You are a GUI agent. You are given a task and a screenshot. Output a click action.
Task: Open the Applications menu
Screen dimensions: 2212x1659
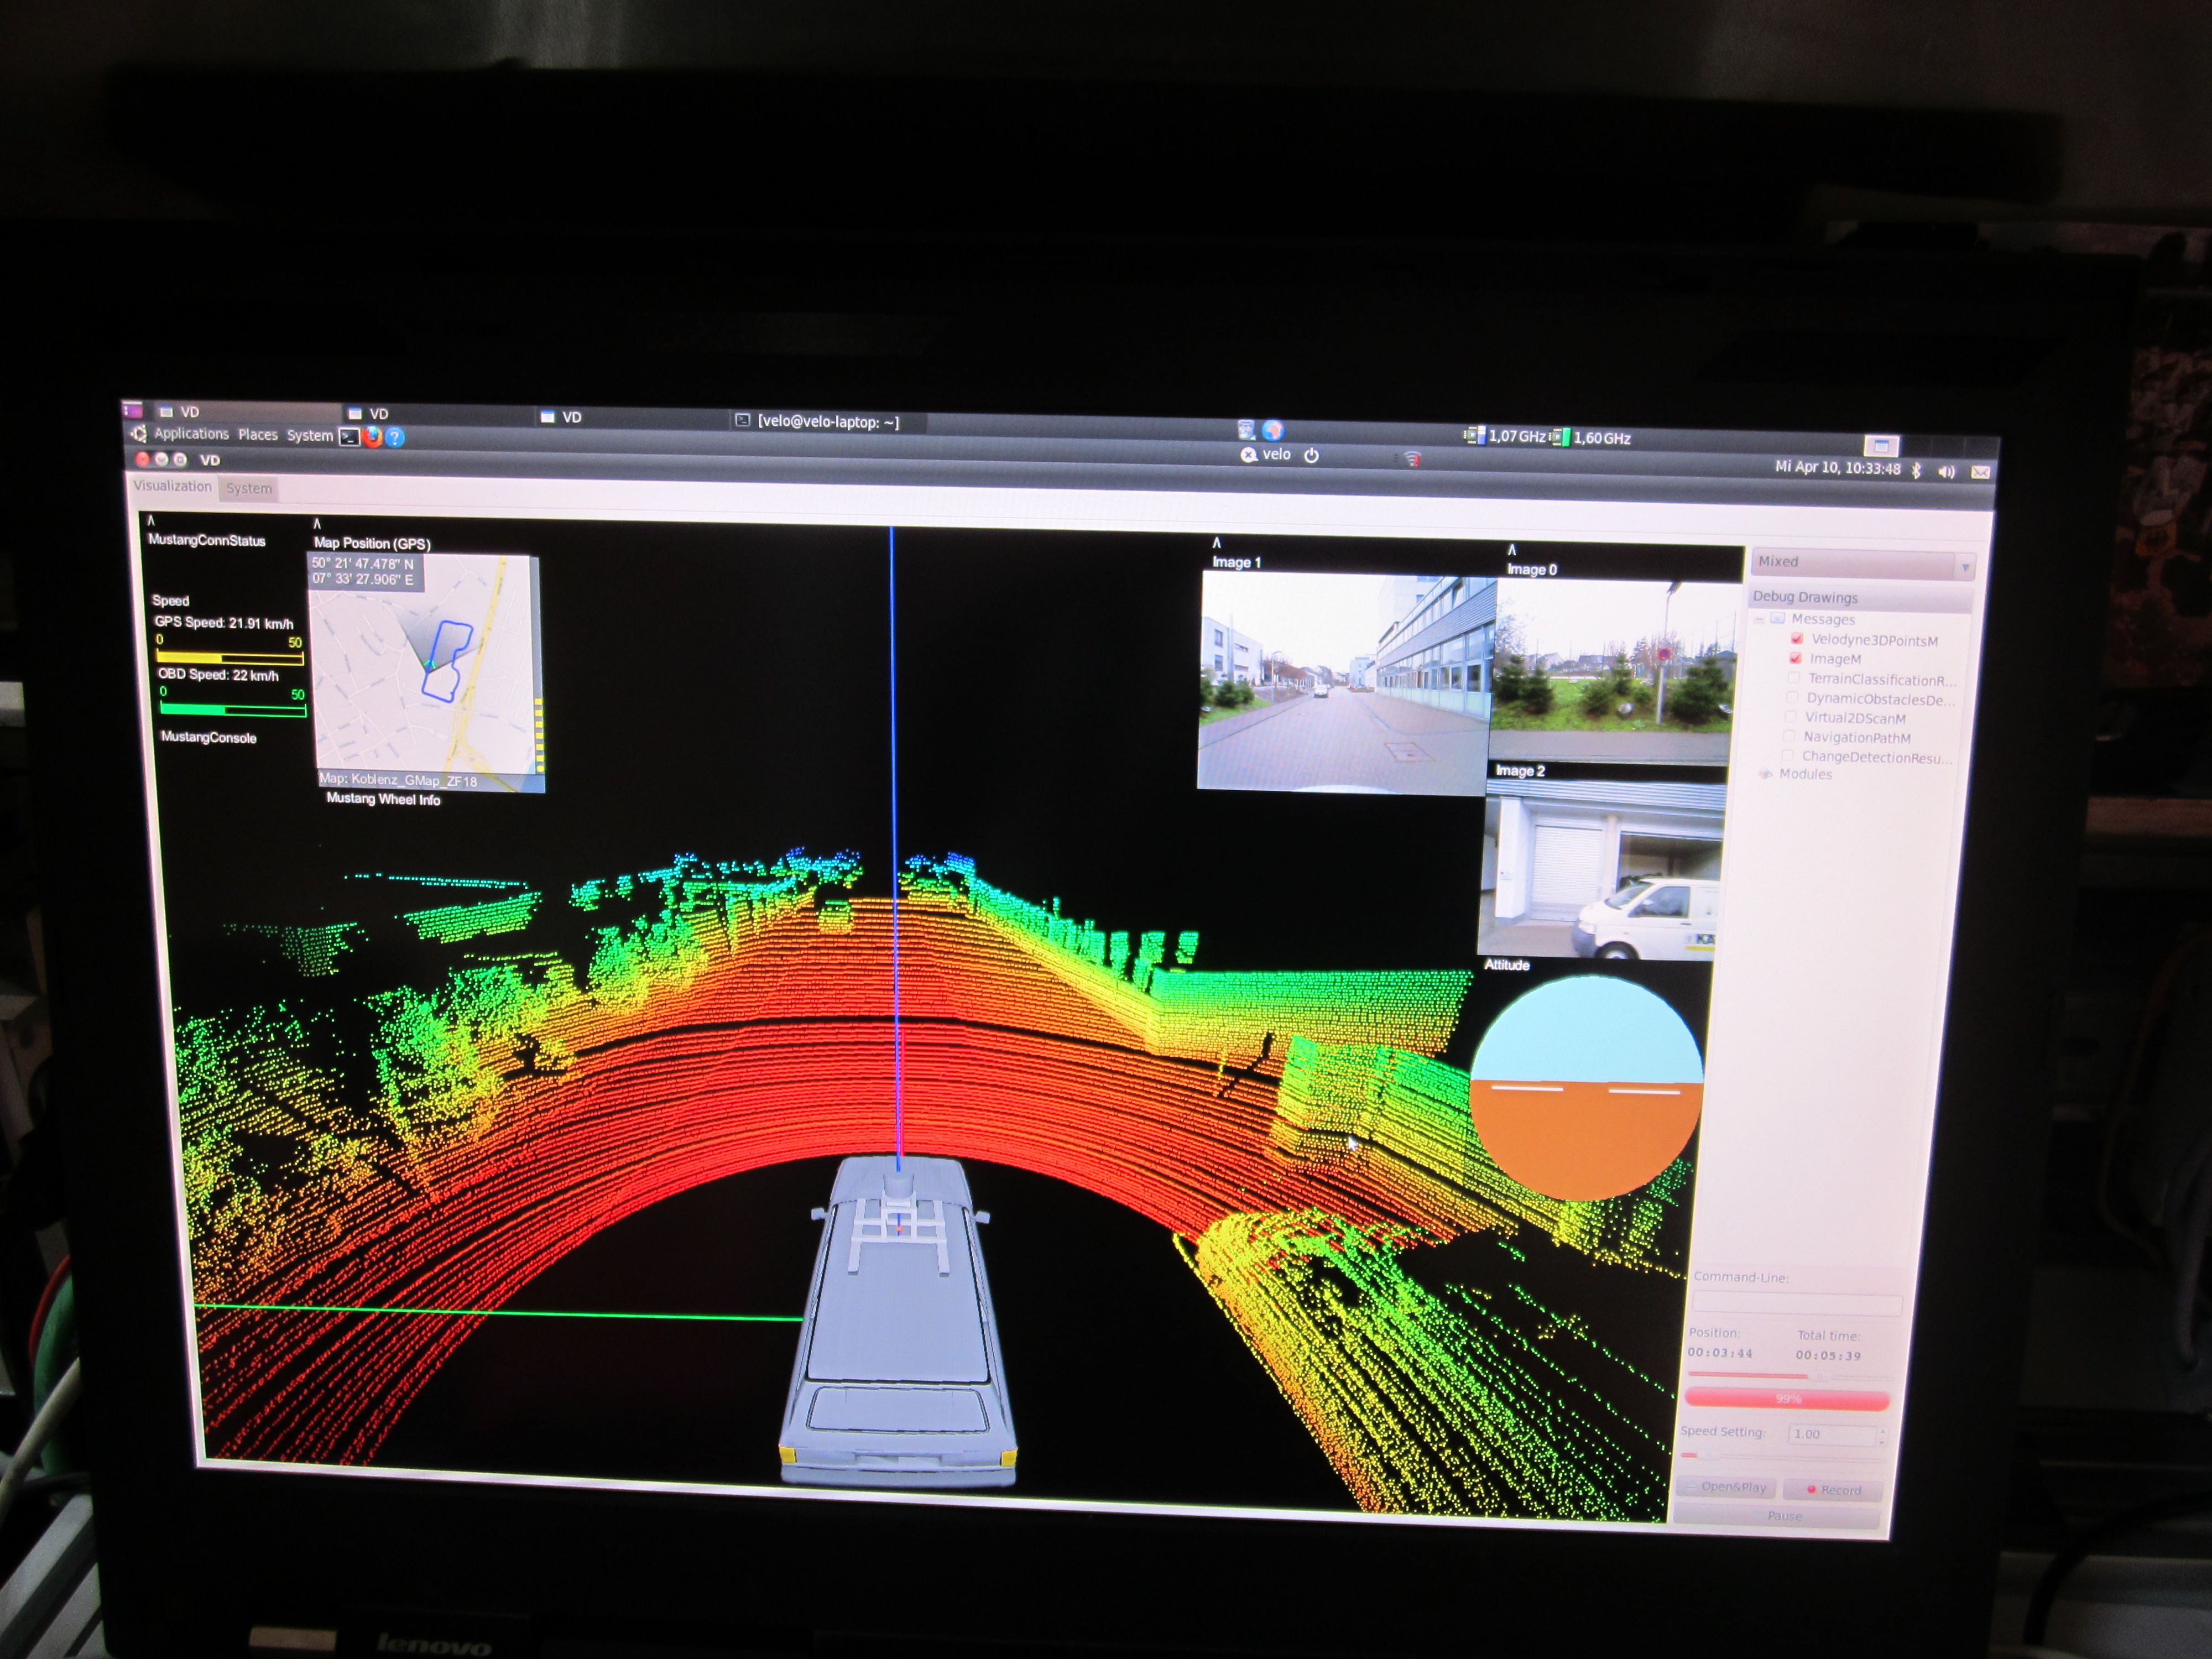(x=191, y=434)
